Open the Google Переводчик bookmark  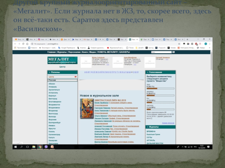click(x=67, y=48)
